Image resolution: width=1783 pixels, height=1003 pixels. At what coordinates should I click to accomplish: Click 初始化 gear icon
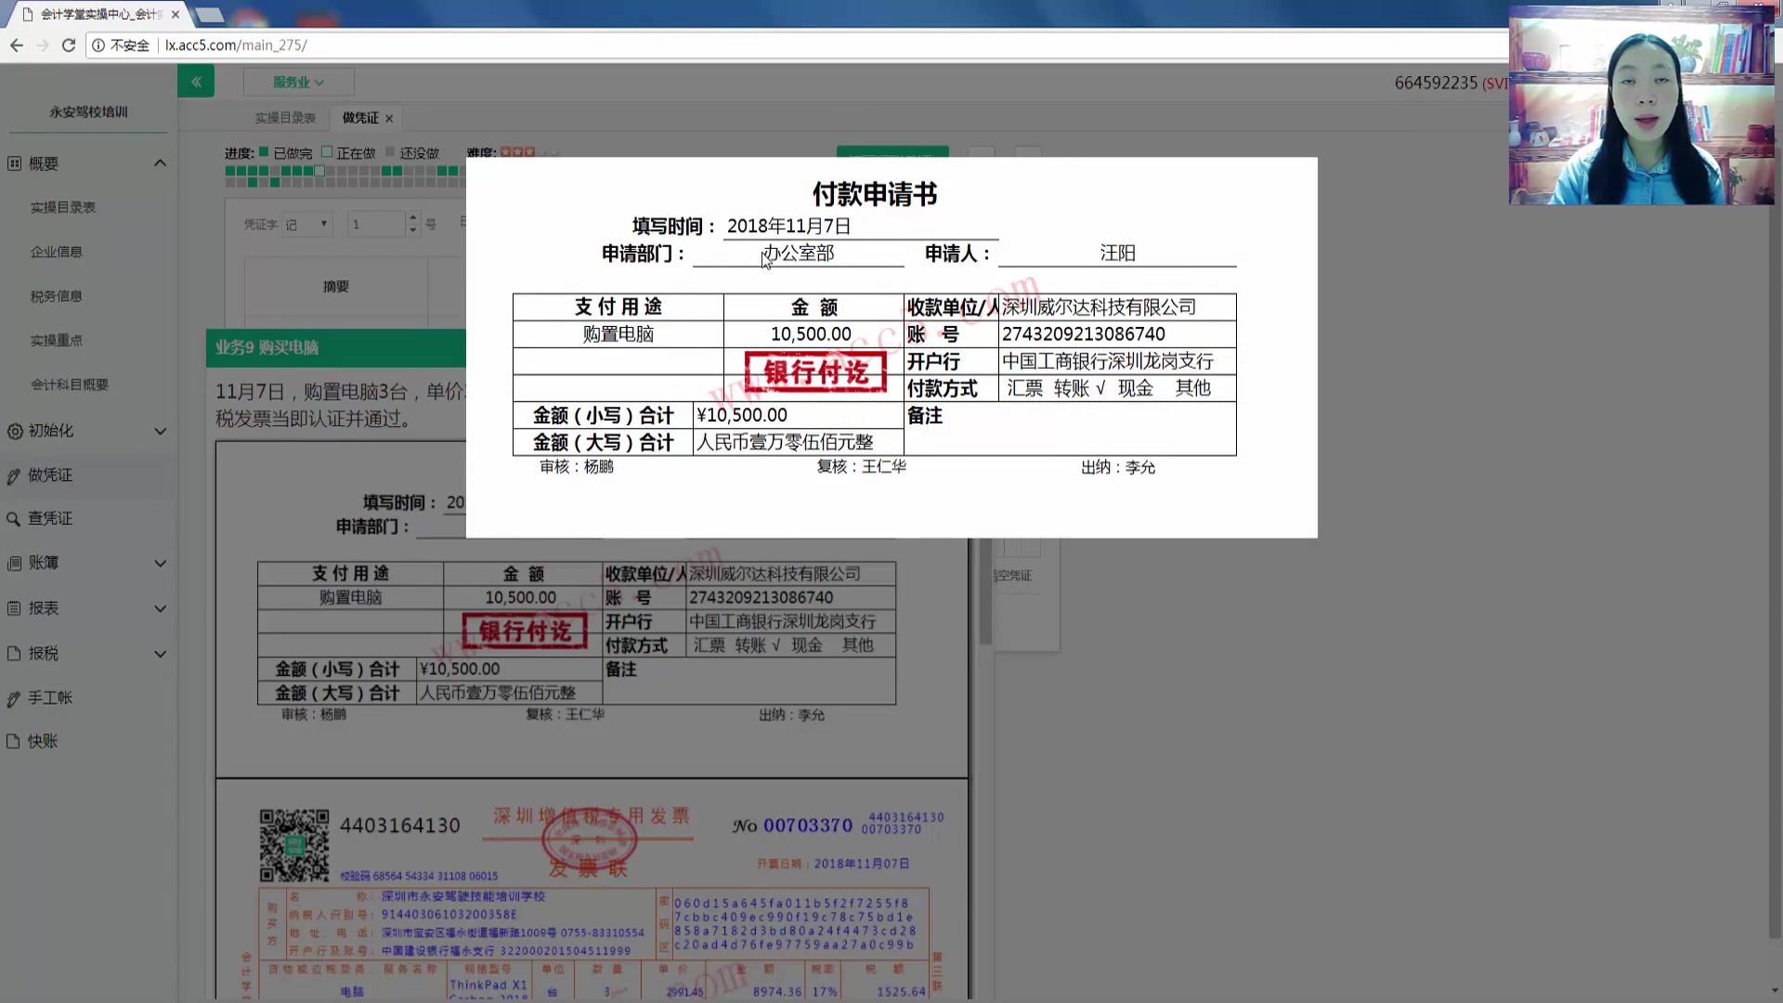click(14, 431)
